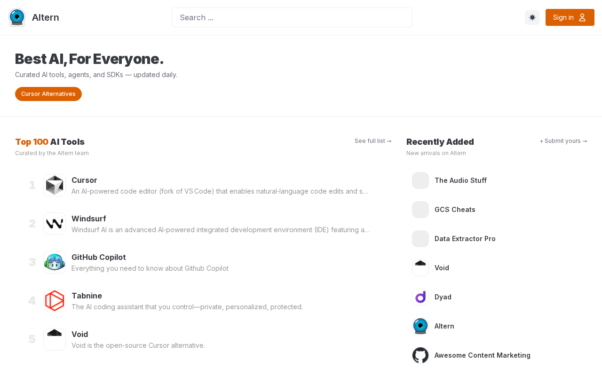Click the Cursor tool cube icon
Image resolution: width=602 pixels, height=376 pixels.
coord(55,185)
